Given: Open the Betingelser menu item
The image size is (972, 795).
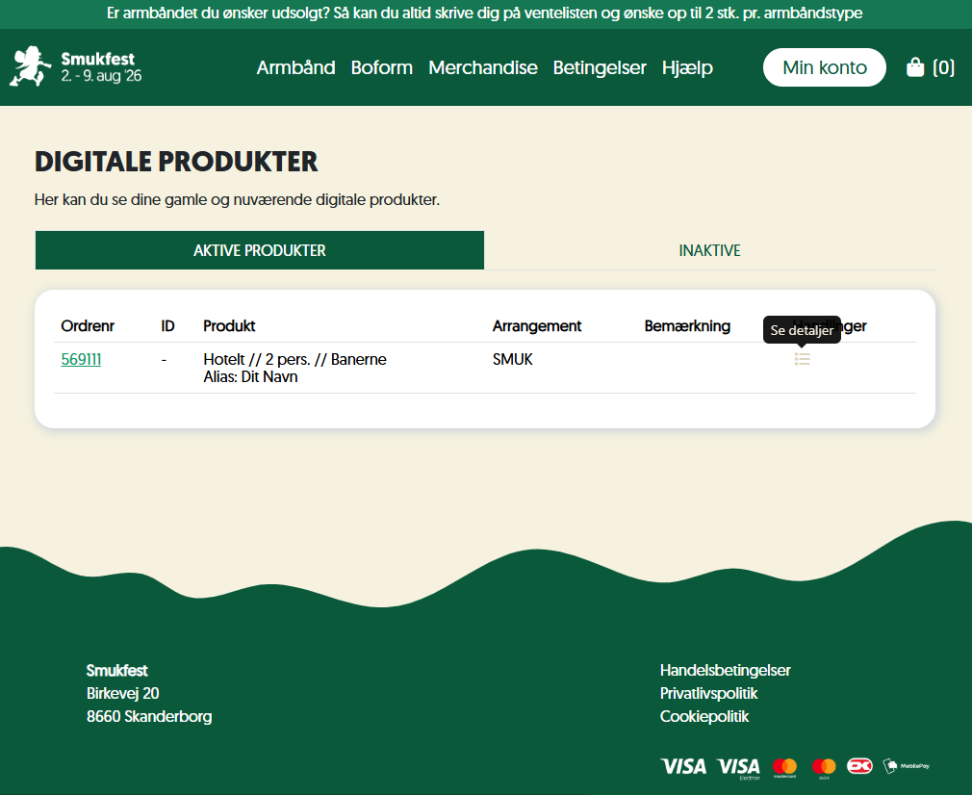Looking at the screenshot, I should (600, 67).
